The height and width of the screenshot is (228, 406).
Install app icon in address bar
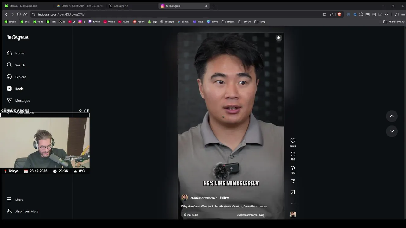324,14
